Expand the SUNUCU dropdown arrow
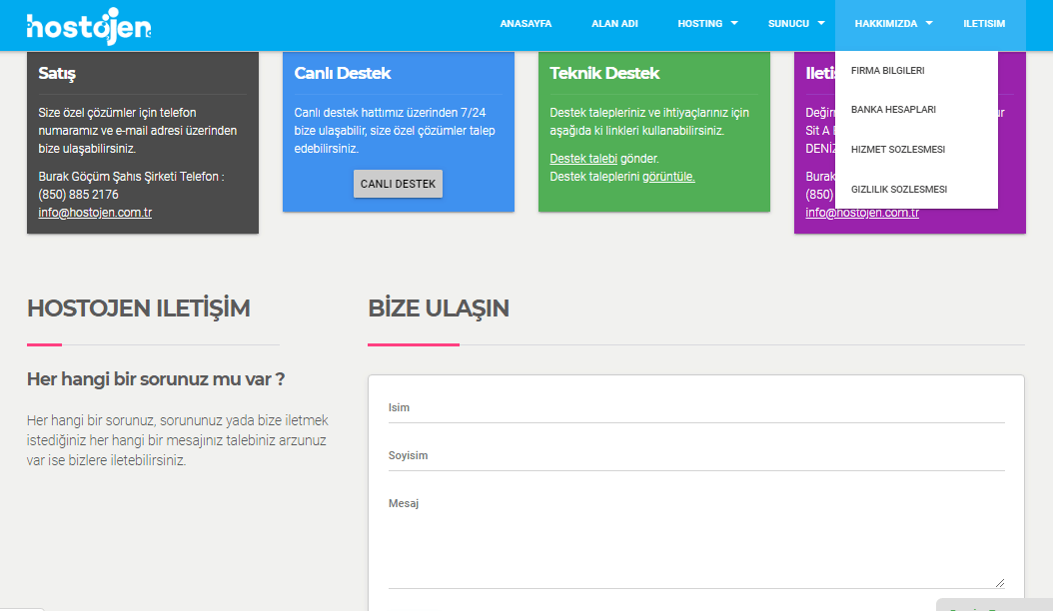The image size is (1053, 611). click(821, 23)
